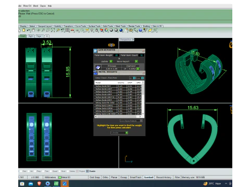This screenshot has width=250, height=187.
Task: Open the color wheel toolbar icon
Action: pyautogui.click(x=106, y=30)
